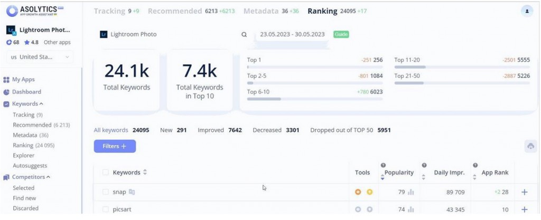This screenshot has height=220, width=541.
Task: Click the Competitors icon in sidebar
Action: pos(6,177)
